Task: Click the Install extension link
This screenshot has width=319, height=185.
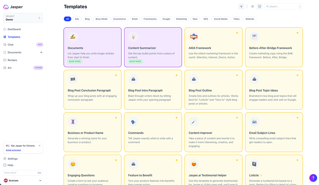Action: (x=13, y=150)
